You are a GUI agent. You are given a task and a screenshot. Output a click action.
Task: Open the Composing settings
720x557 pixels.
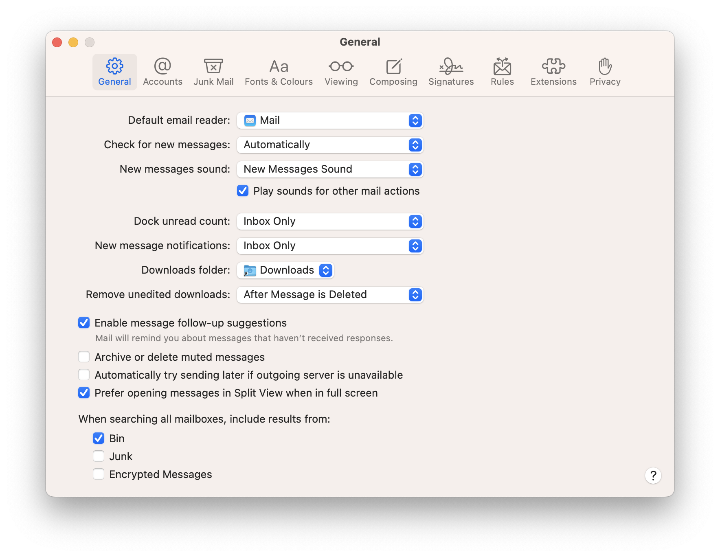tap(393, 72)
